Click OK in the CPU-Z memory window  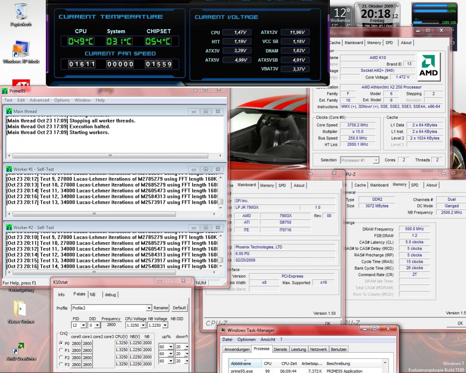click(457, 323)
